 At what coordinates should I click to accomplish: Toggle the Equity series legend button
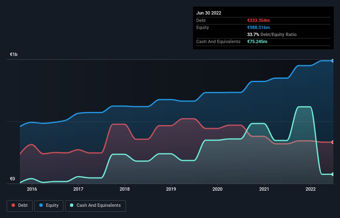[49, 206]
